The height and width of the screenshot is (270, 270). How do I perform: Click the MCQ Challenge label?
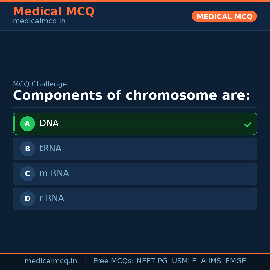click(x=40, y=84)
